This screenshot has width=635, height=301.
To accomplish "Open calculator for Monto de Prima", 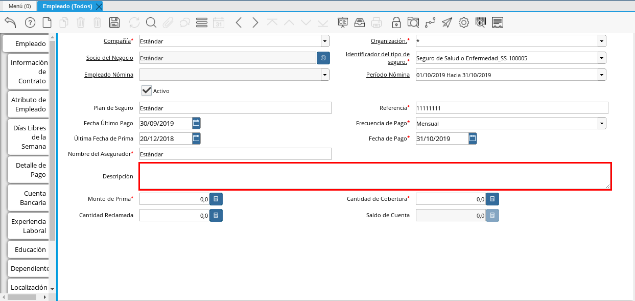I will click(216, 199).
